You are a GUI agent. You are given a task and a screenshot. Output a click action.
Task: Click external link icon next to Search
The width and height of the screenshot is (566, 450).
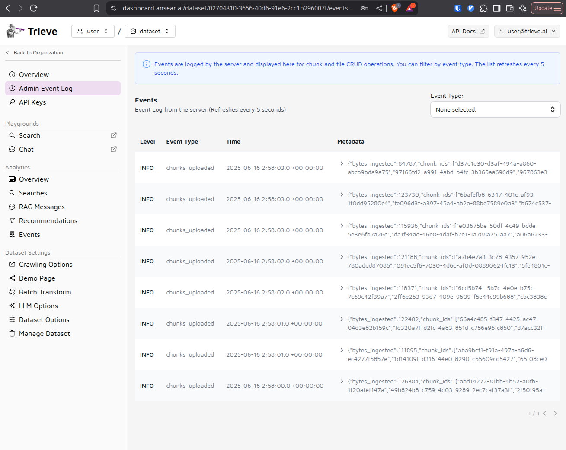114,135
